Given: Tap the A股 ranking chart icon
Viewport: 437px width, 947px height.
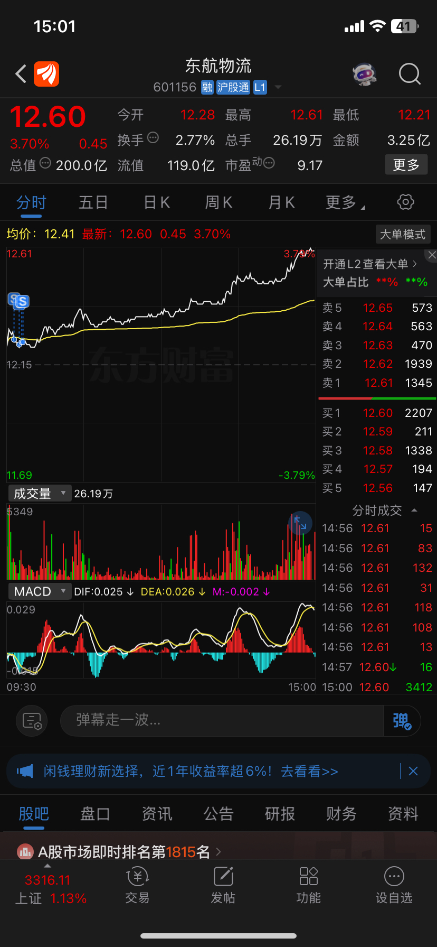Looking at the screenshot, I should pos(25,851).
